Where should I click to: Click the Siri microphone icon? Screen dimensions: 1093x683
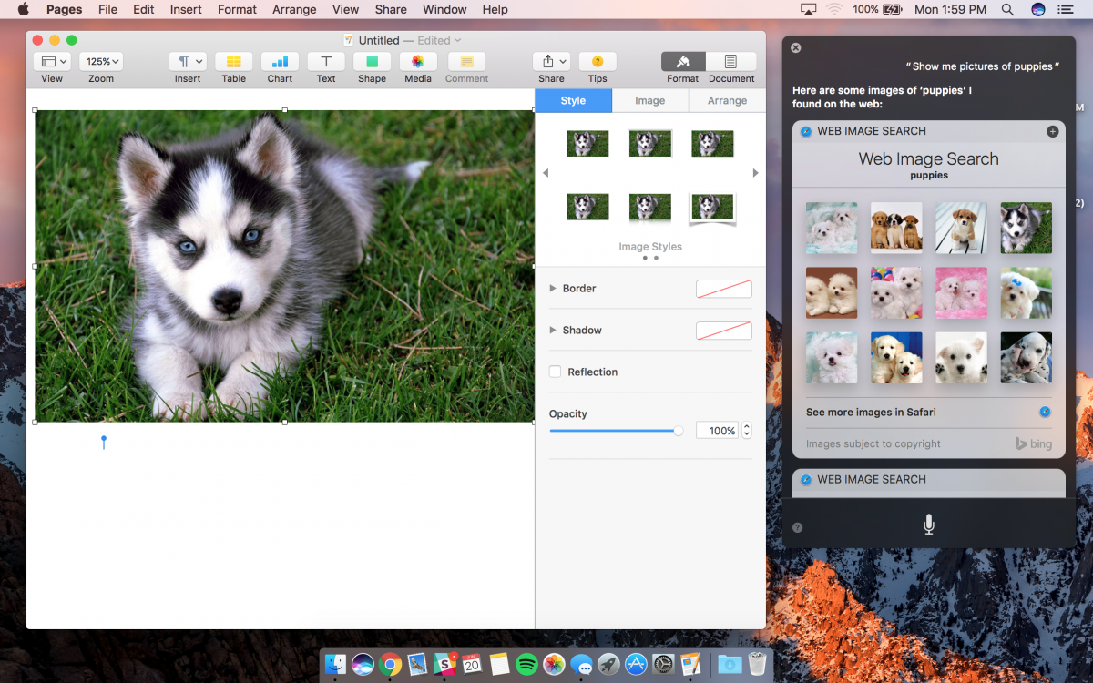coord(928,525)
